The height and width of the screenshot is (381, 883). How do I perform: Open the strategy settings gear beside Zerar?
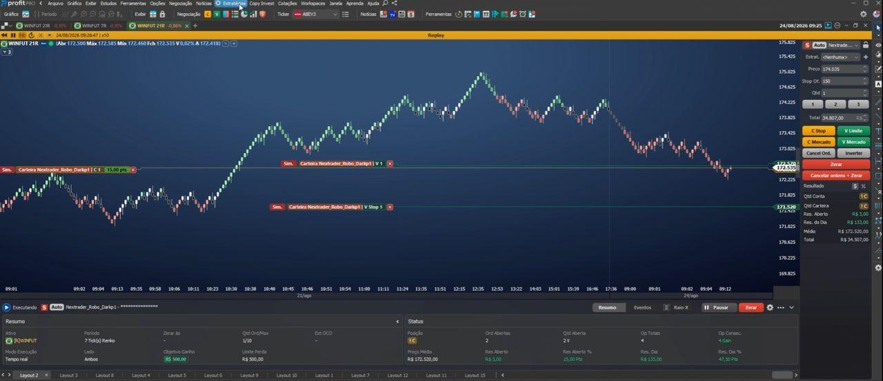(770, 307)
